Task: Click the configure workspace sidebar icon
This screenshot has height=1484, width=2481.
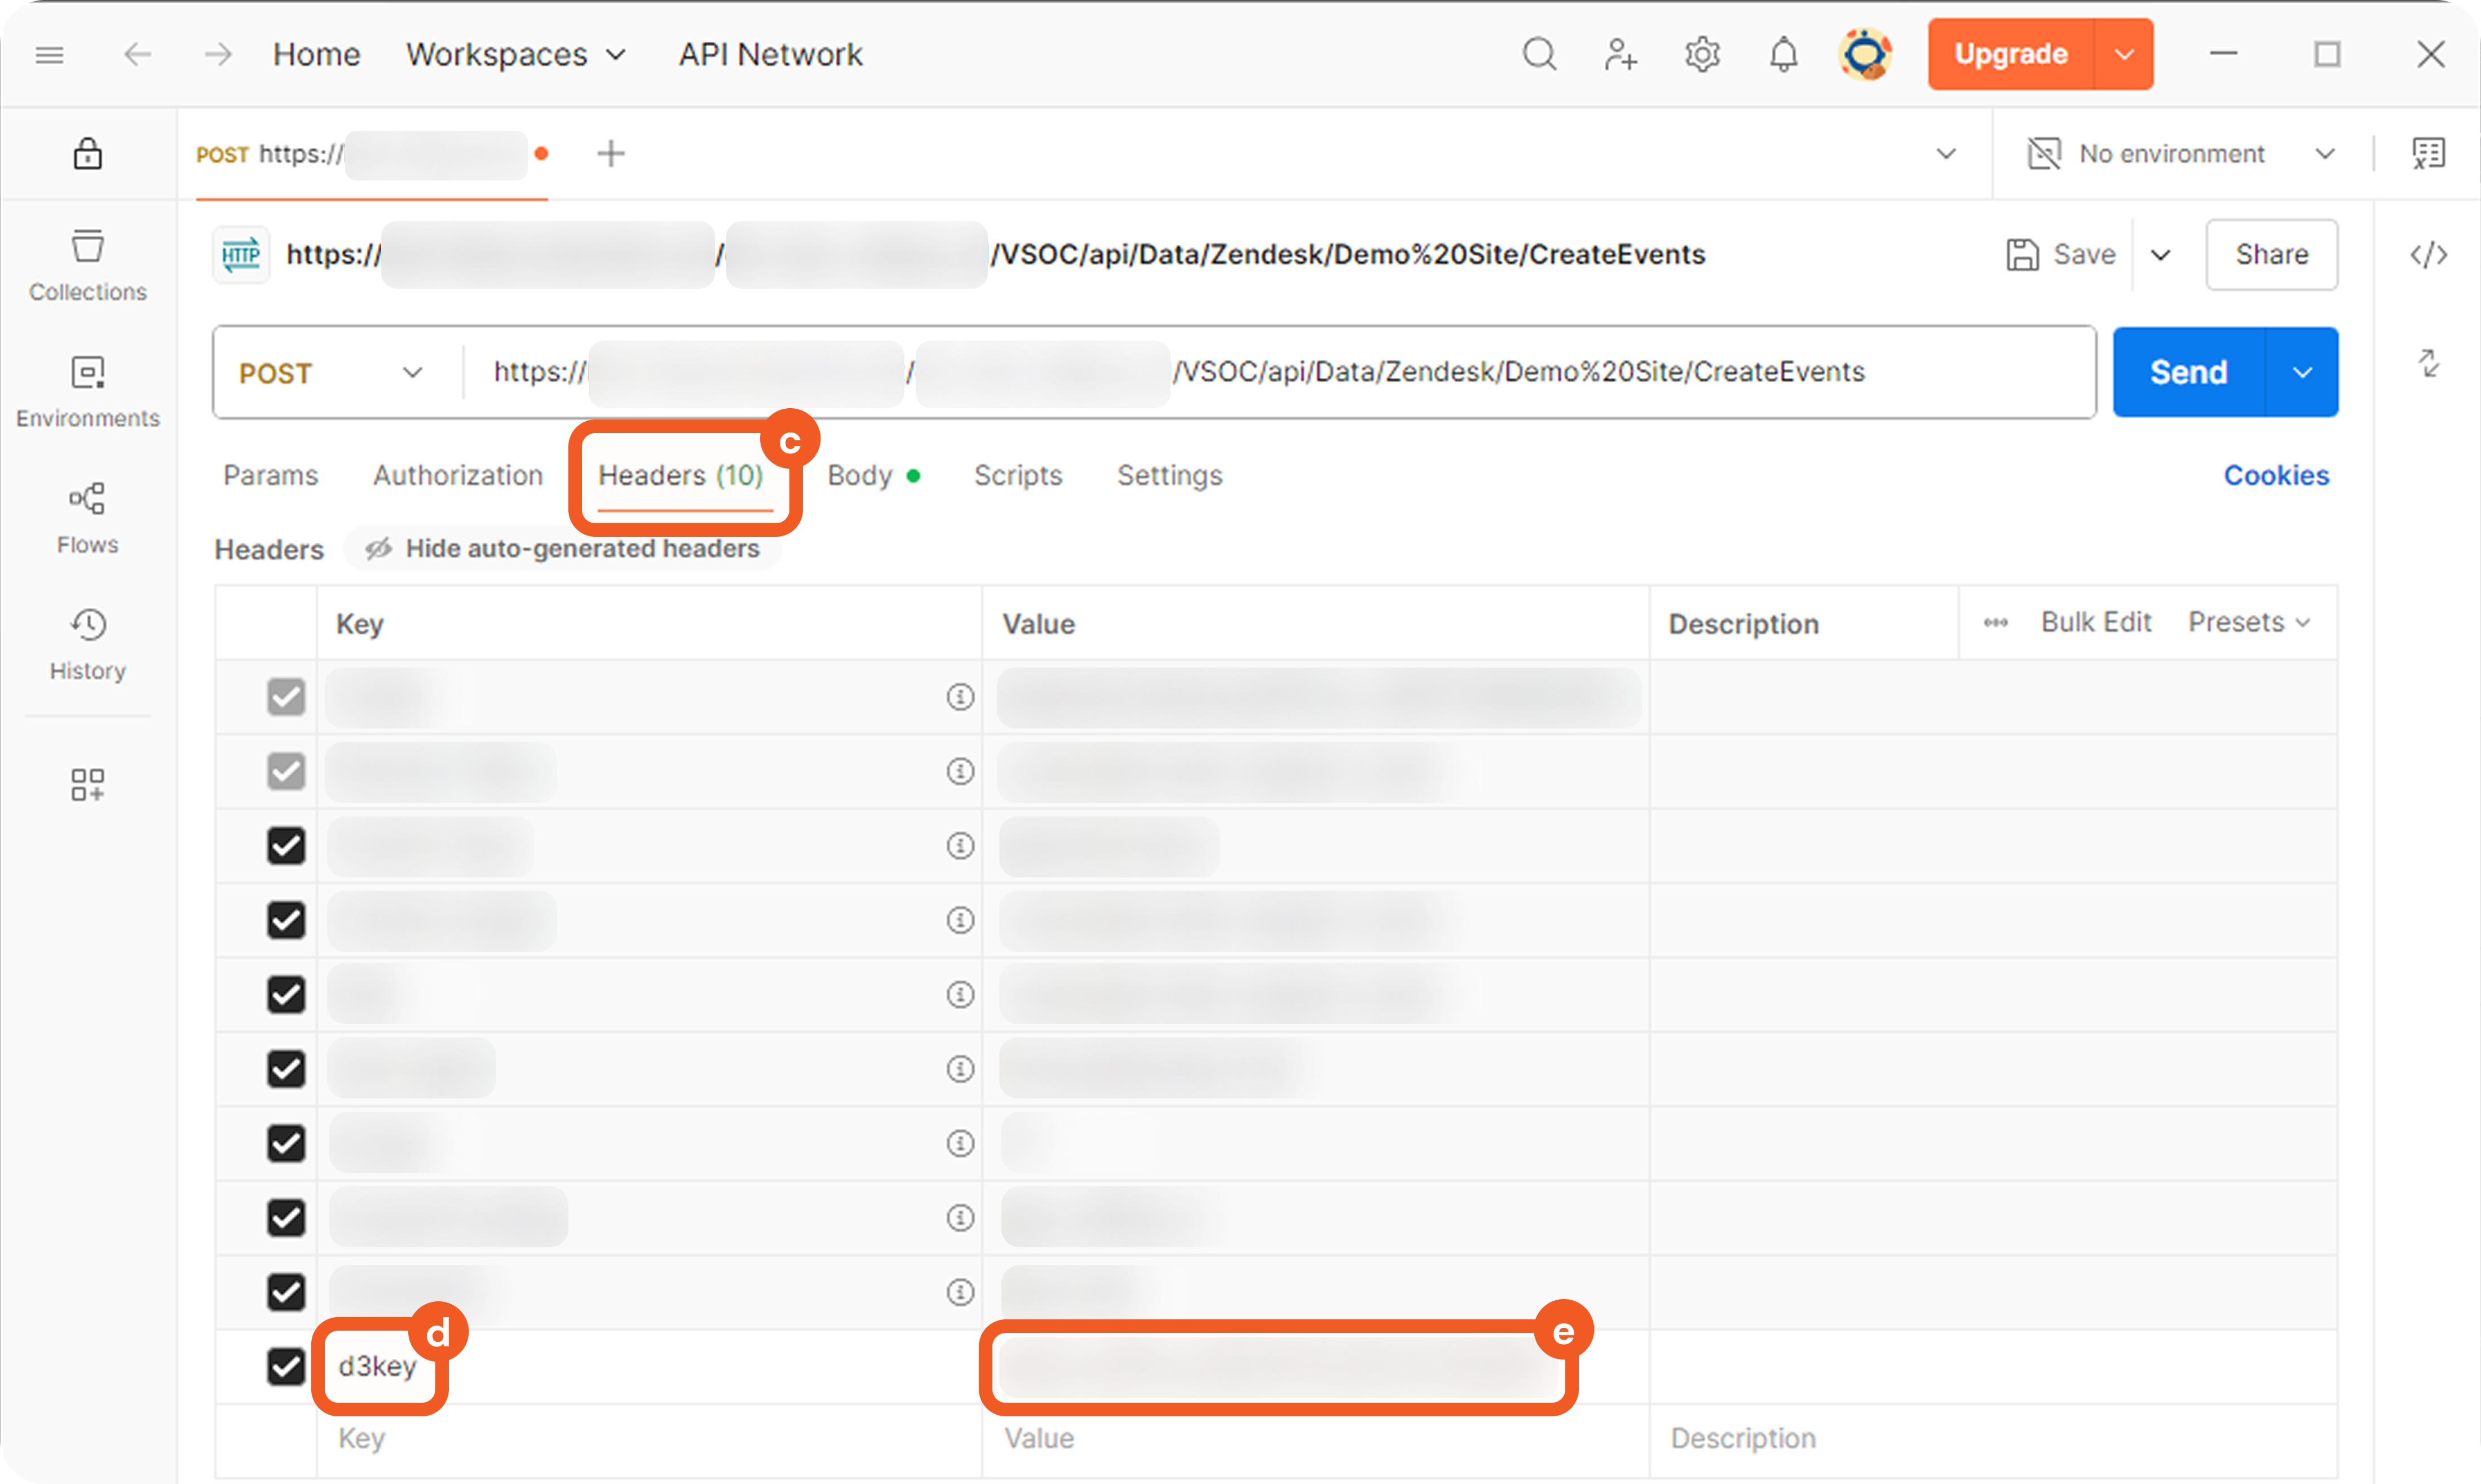Action: click(87, 785)
